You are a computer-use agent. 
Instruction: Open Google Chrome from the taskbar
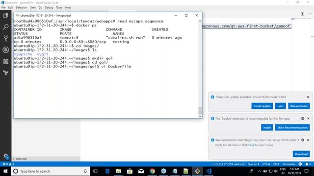(x=152, y=171)
